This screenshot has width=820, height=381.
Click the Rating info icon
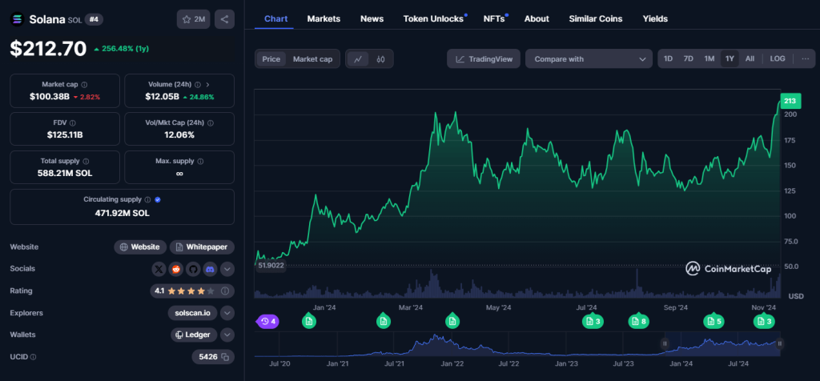click(225, 291)
